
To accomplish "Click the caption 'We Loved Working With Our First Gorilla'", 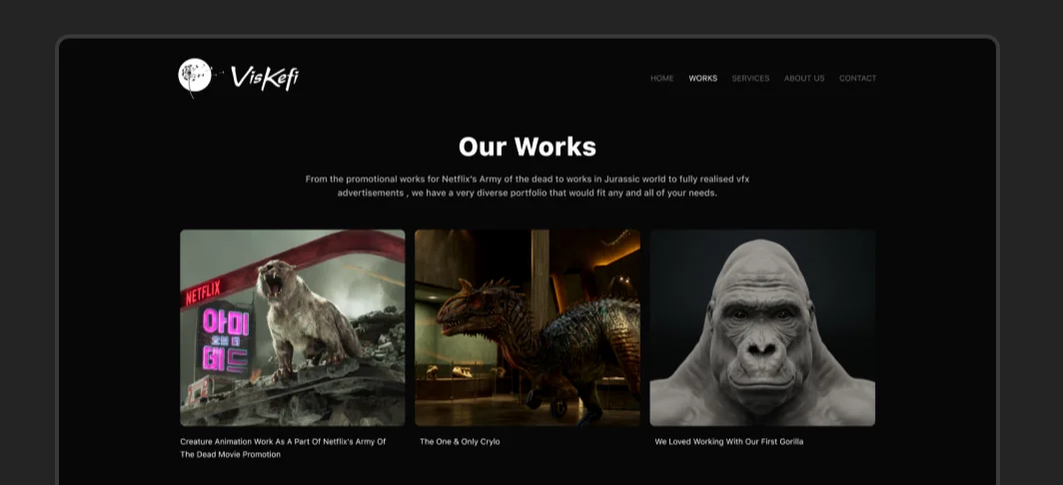I will (x=728, y=442).
